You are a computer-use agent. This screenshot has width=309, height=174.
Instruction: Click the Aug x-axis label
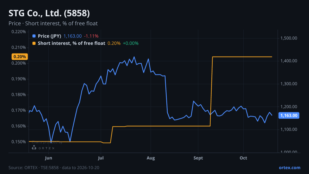click(151, 158)
